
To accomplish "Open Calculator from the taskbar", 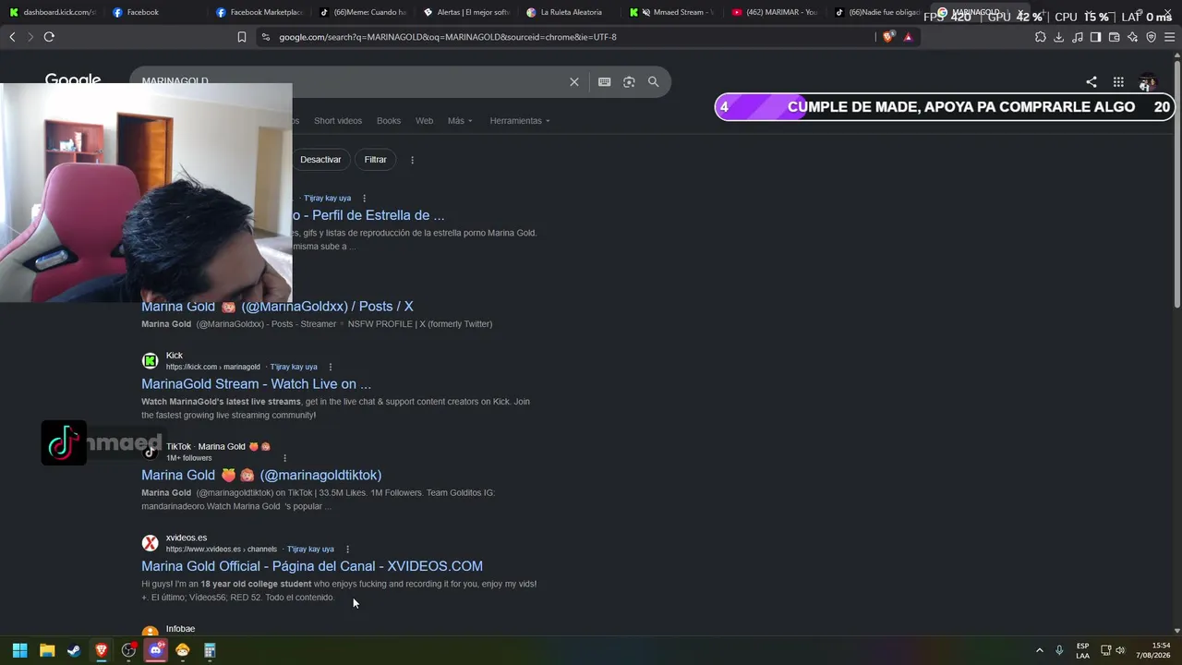I will 210,651.
